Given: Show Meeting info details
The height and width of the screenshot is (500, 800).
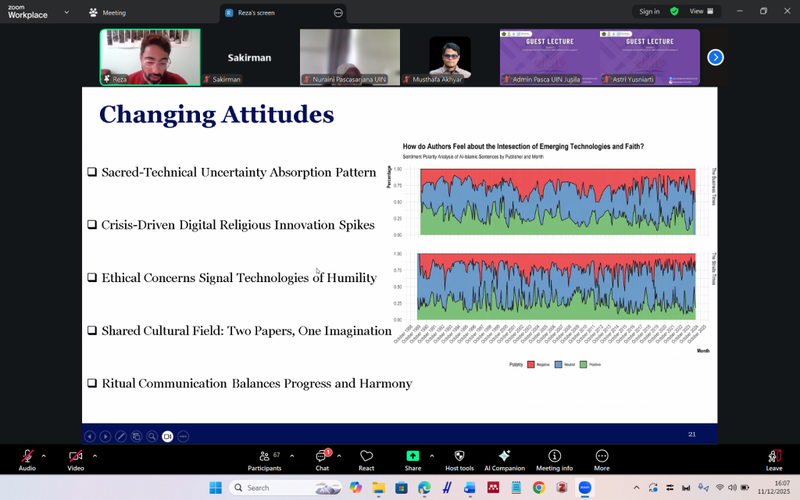Looking at the screenshot, I should point(554,459).
